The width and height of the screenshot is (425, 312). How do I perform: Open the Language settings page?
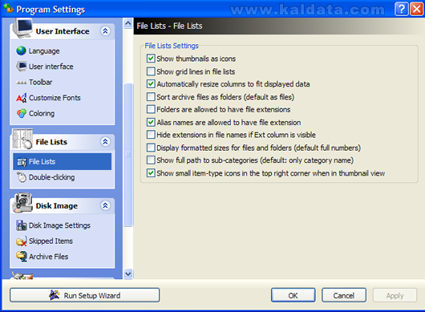[44, 51]
